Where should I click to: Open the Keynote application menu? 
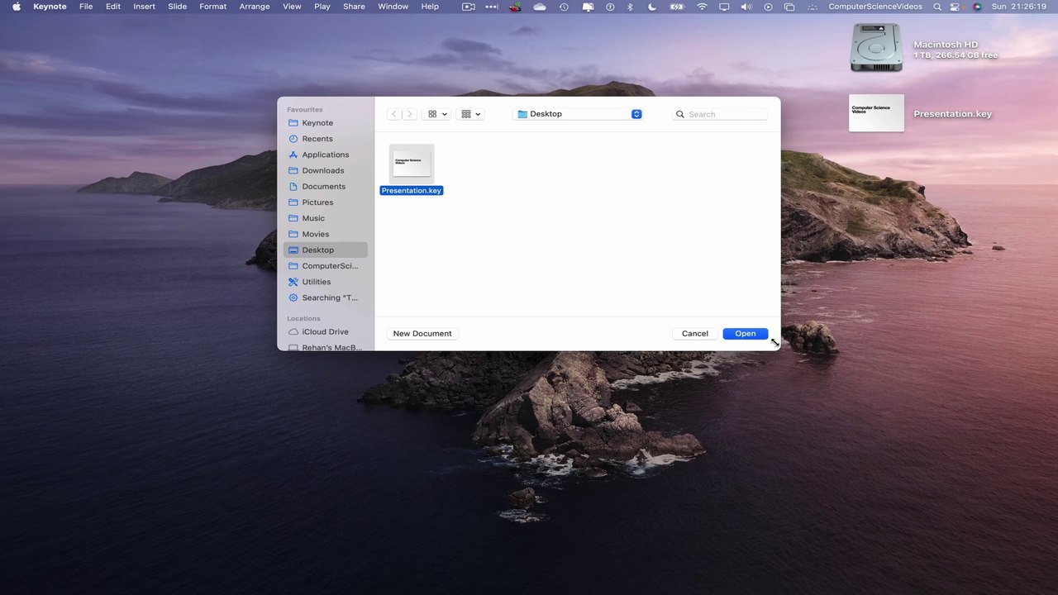click(x=50, y=7)
